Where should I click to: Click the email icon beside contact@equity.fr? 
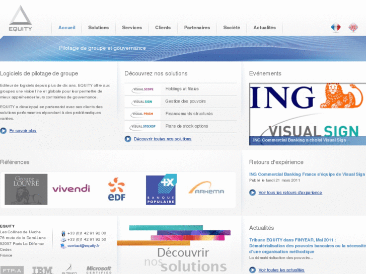(63, 246)
